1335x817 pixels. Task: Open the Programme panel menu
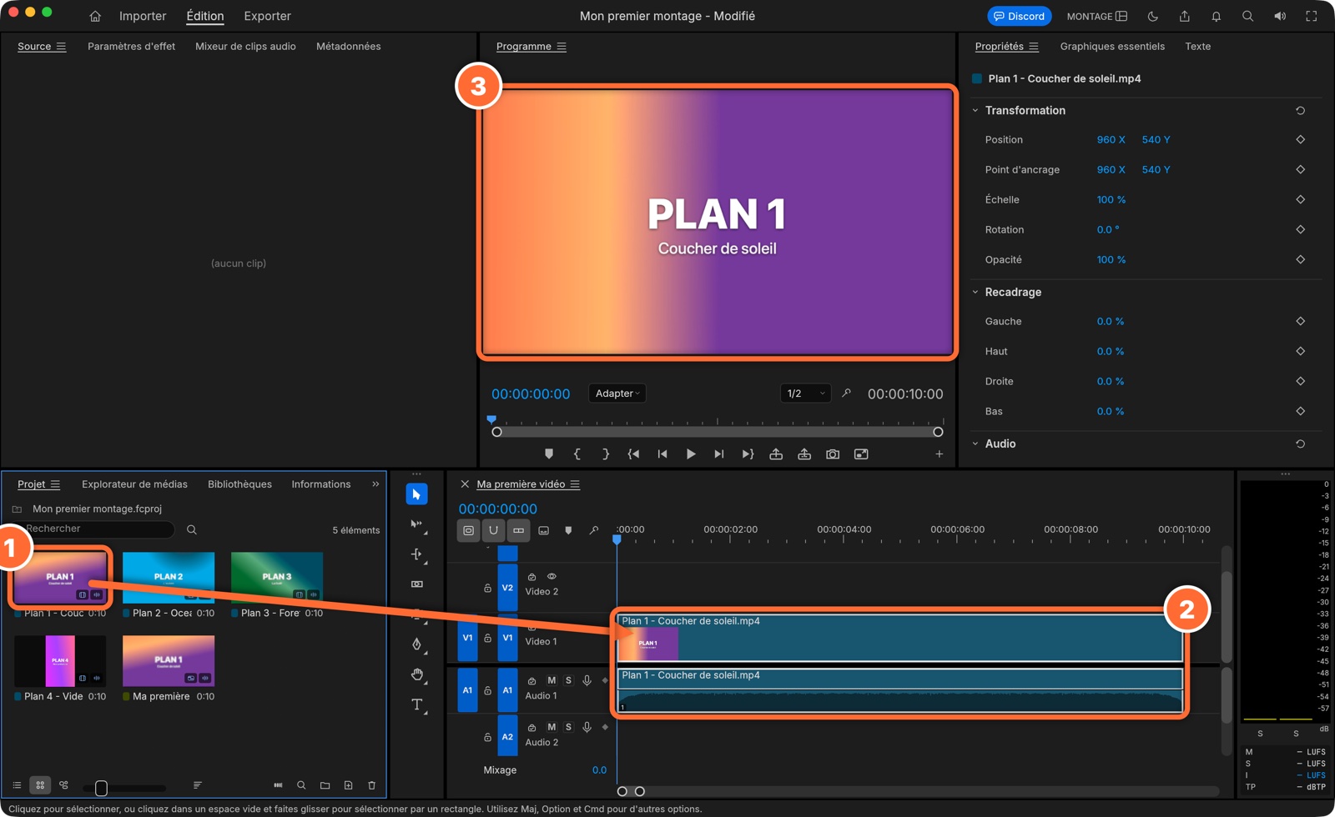pos(562,47)
